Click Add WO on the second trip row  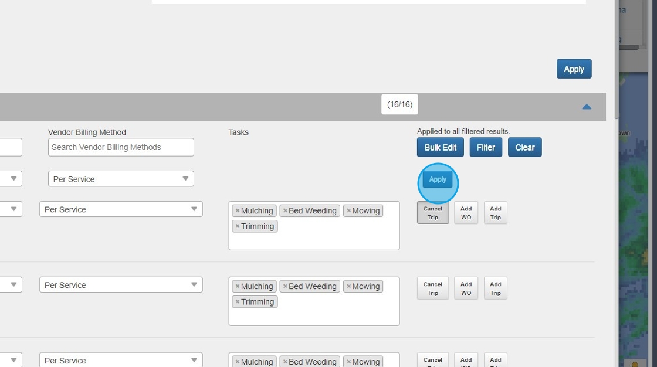(466, 288)
